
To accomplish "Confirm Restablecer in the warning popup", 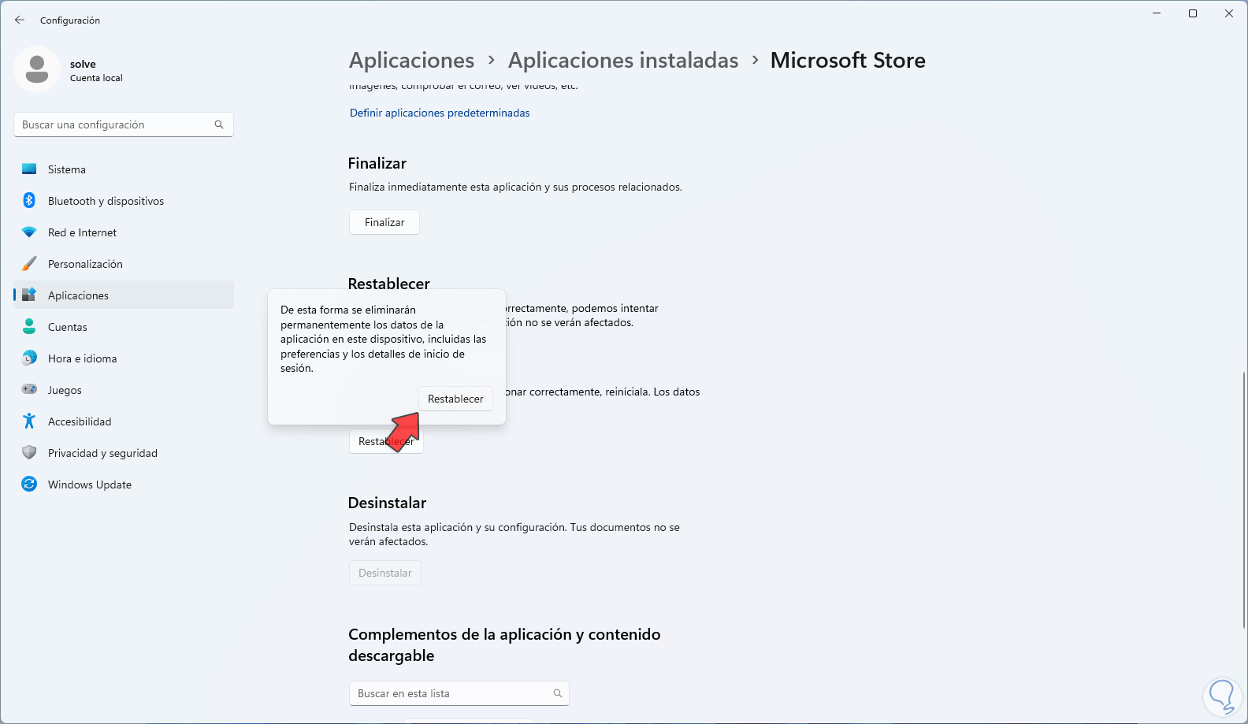I will [455, 399].
